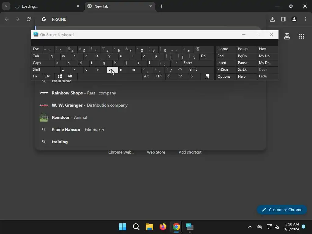Open Windows Start from taskbar
This screenshot has width=312, height=234.
pyautogui.click(x=122, y=227)
